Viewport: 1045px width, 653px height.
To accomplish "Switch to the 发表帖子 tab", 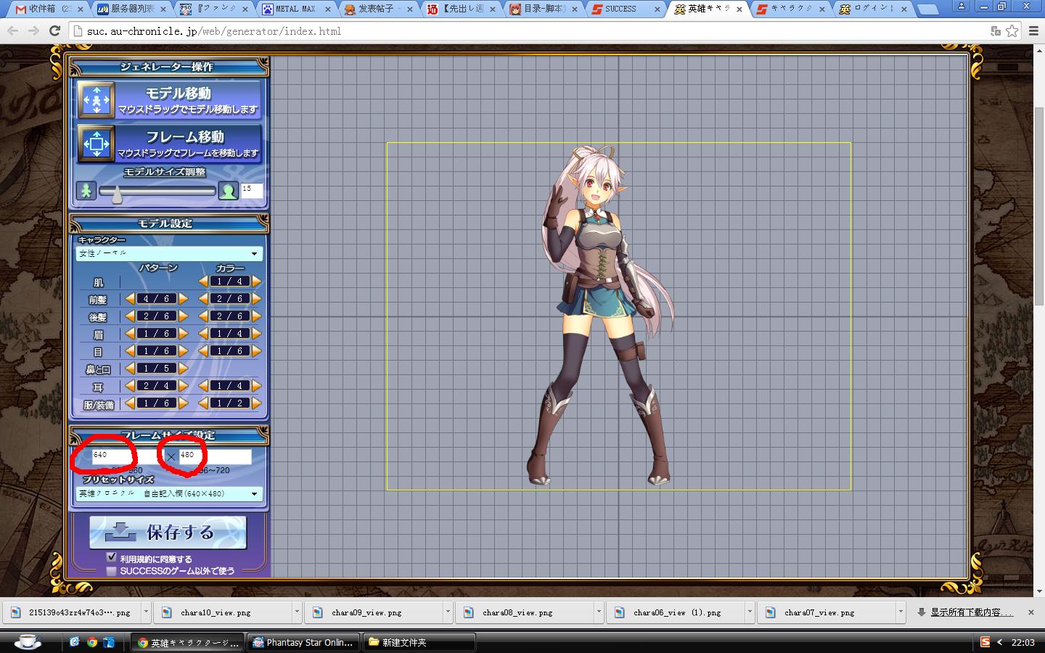I will [x=379, y=9].
